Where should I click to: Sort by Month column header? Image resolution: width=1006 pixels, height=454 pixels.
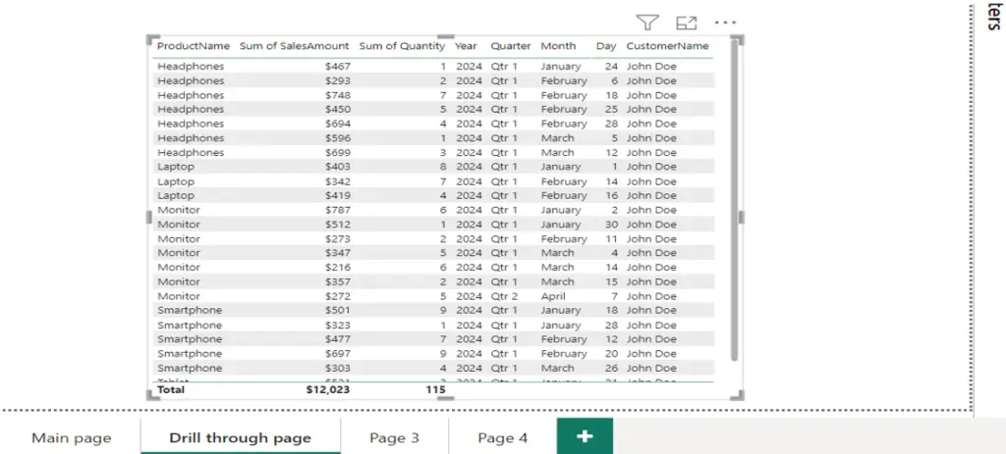tap(558, 46)
